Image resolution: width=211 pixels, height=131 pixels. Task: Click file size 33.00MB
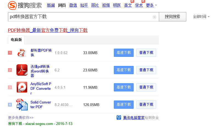[x=90, y=53]
